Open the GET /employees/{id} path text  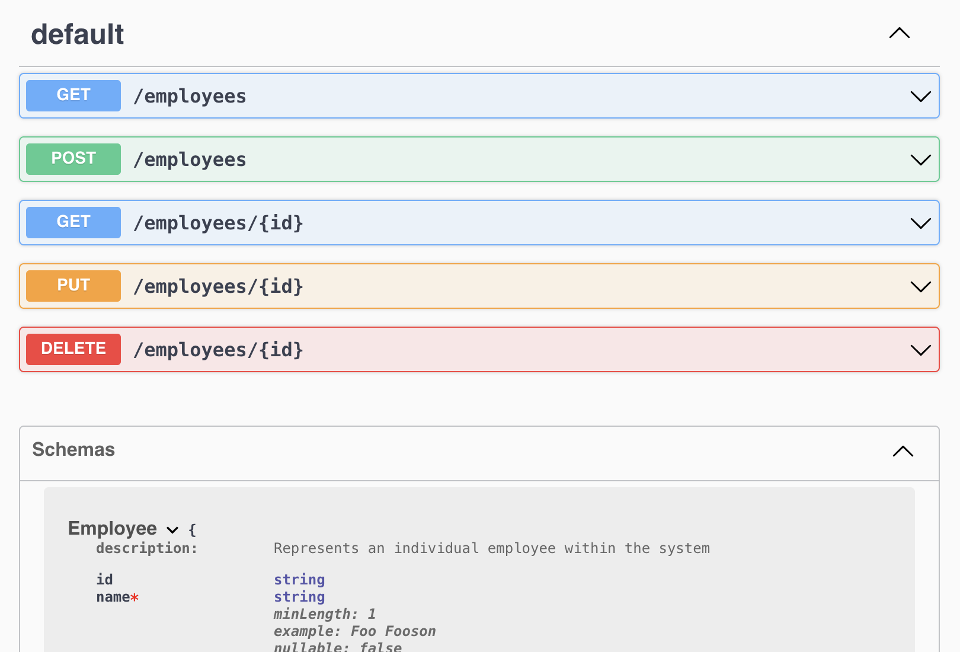[x=218, y=223]
